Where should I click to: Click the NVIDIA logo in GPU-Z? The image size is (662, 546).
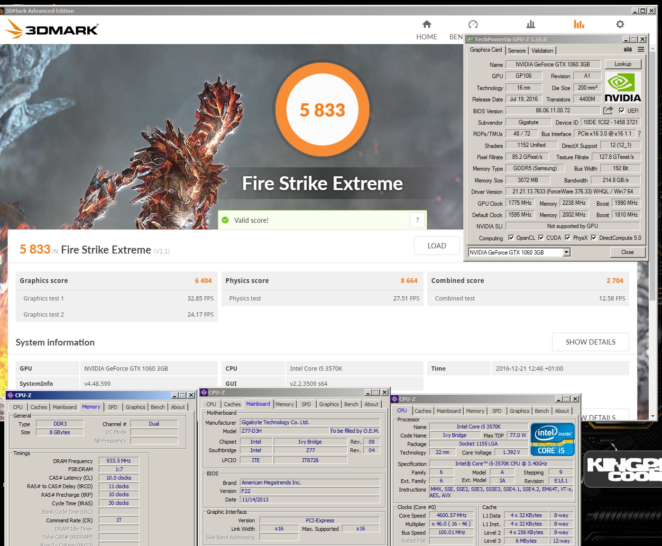(623, 87)
